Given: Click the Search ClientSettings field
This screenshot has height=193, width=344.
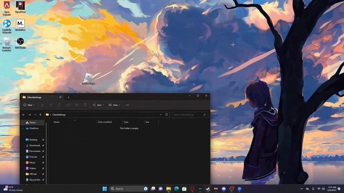Looking at the screenshot, I should pos(190,115).
